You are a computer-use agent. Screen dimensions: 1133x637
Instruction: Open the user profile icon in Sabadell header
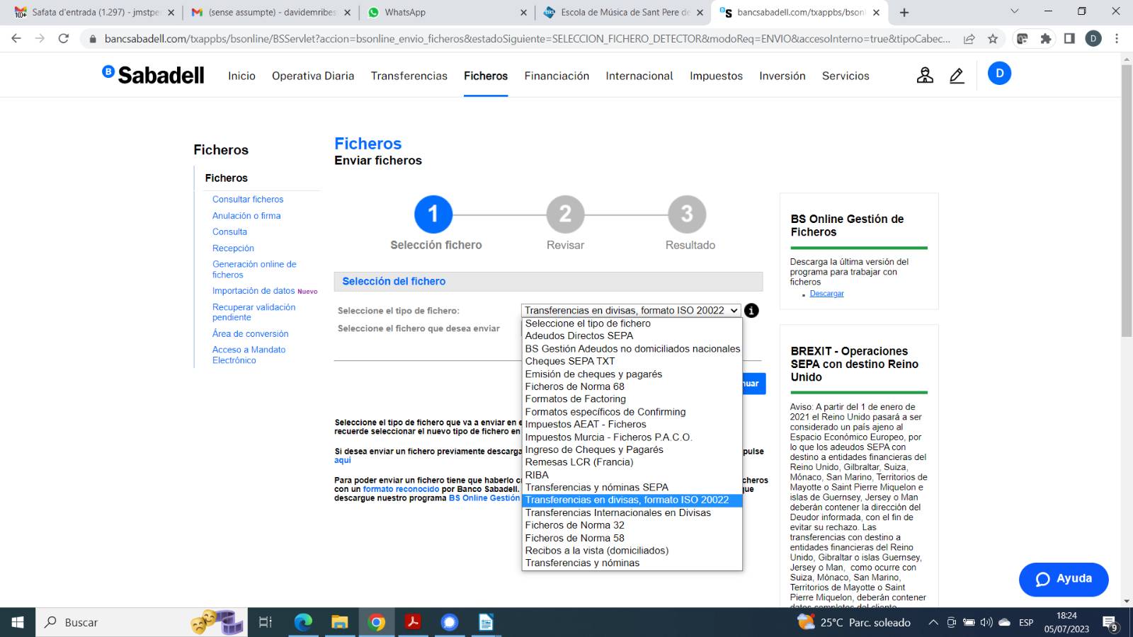click(x=925, y=75)
